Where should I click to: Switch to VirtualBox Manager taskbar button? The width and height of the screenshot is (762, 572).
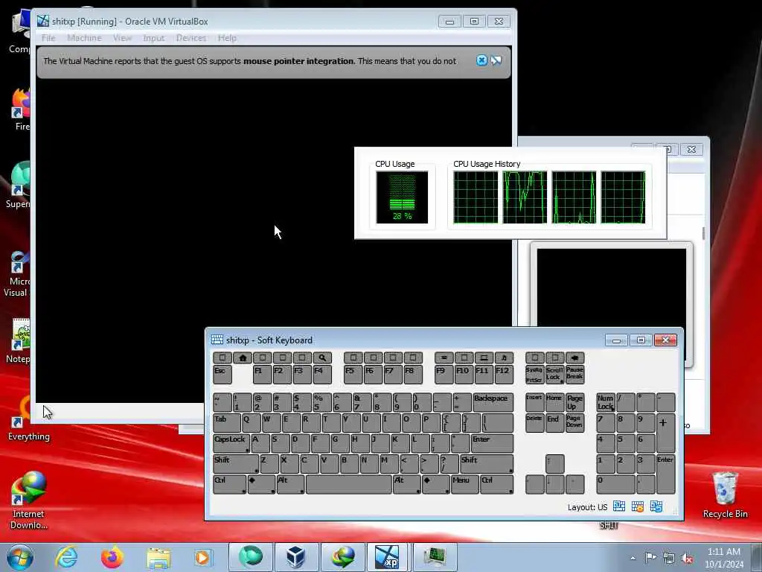pyautogui.click(x=296, y=557)
